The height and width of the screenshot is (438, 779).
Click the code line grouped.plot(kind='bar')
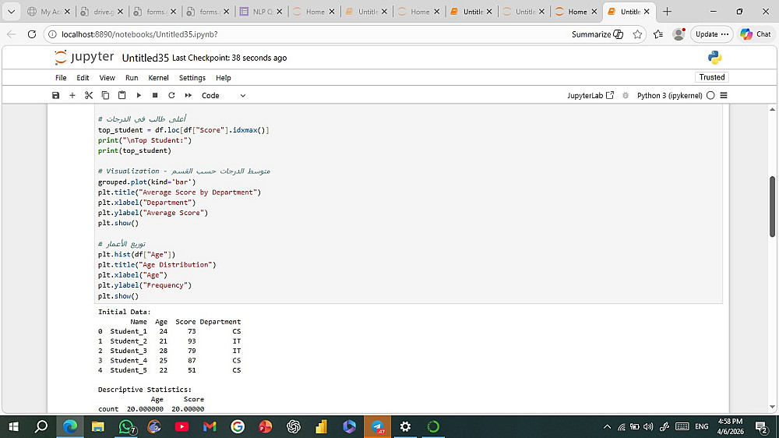pos(146,182)
